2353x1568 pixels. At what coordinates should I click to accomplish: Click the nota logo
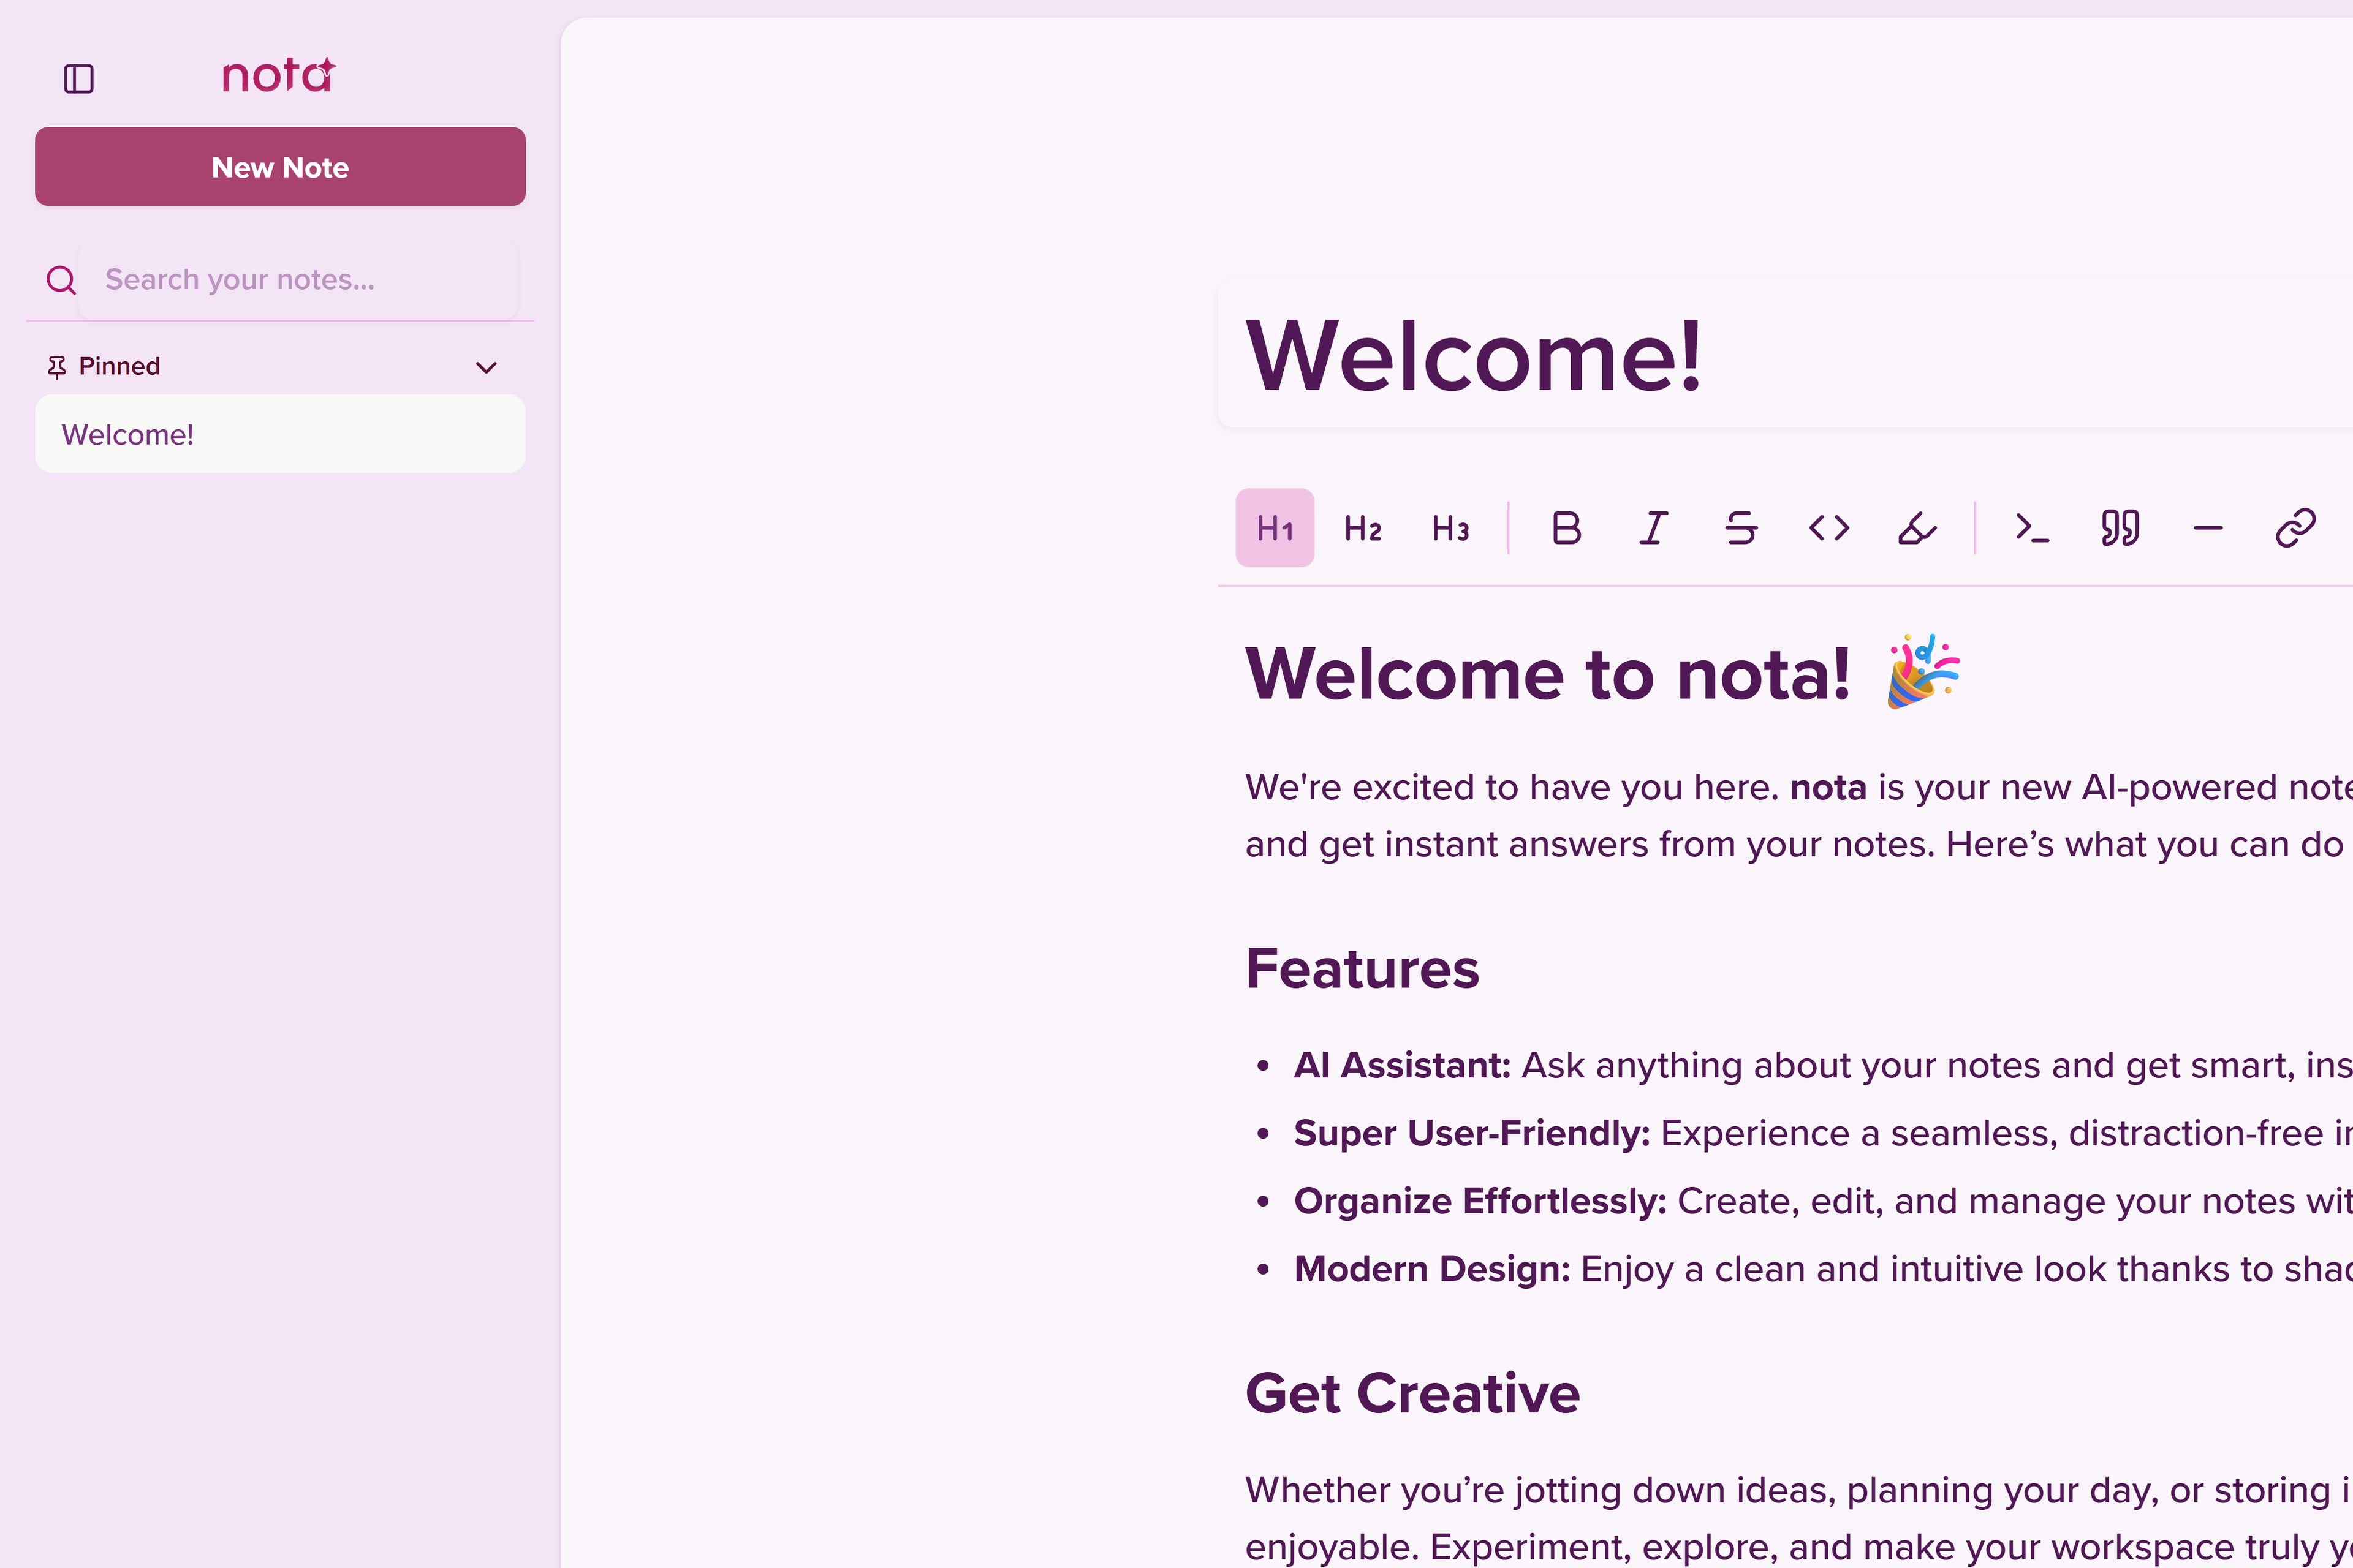click(278, 76)
